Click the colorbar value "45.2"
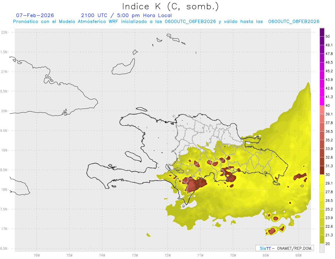This screenshot has height=259, width=335. tap(329, 71)
